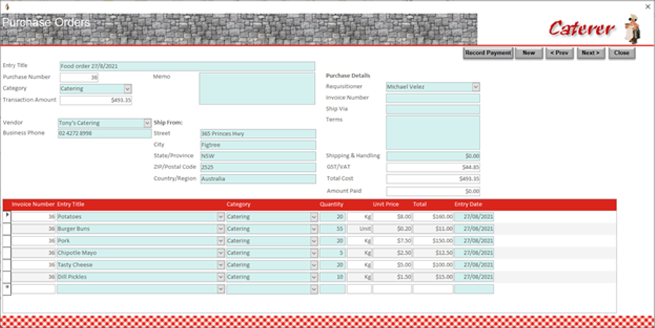Click the Caterer chef logo image
Image resolution: width=655 pixels, height=328 pixels.
tap(632, 28)
